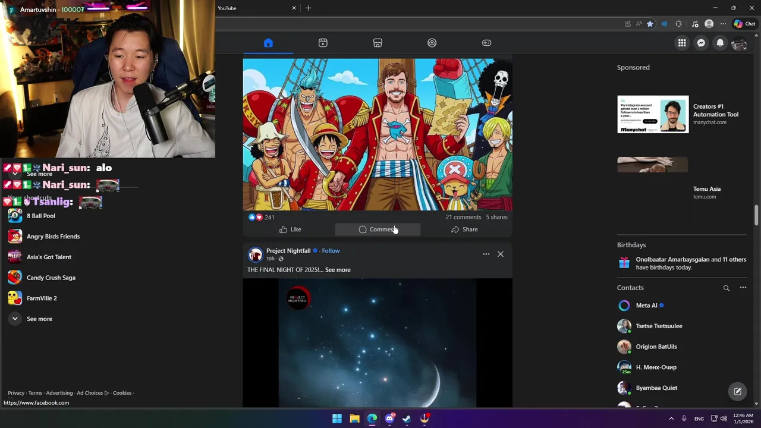Open the Facebook Reels tab
761x428 pixels.
(323, 43)
